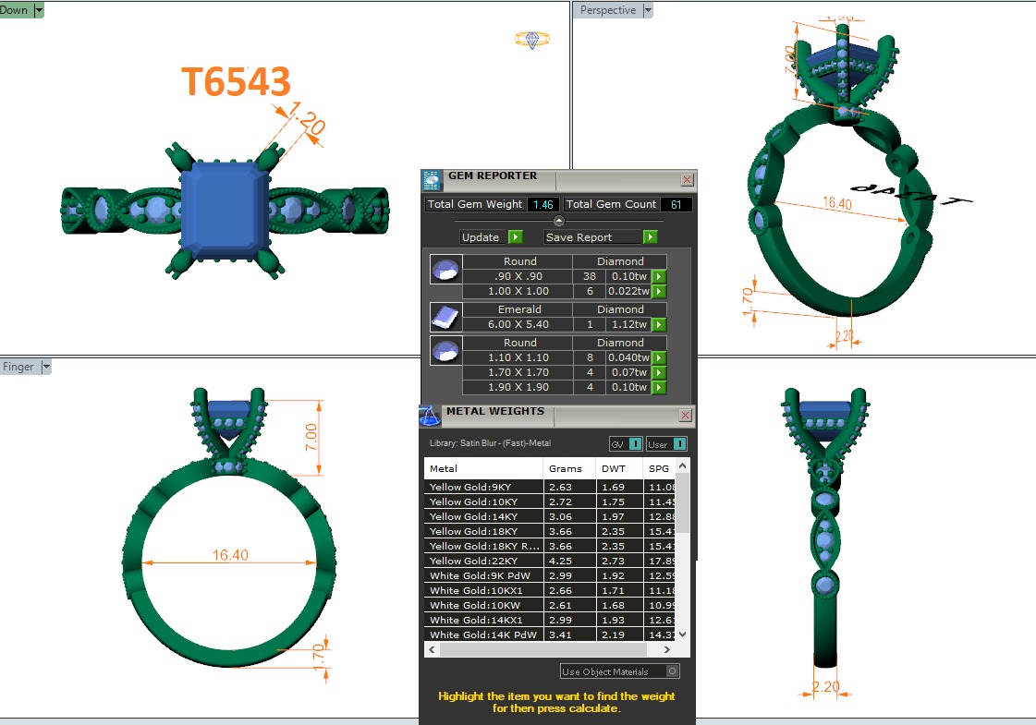
Task: Close the Metal Weights panel
Action: coord(685,416)
